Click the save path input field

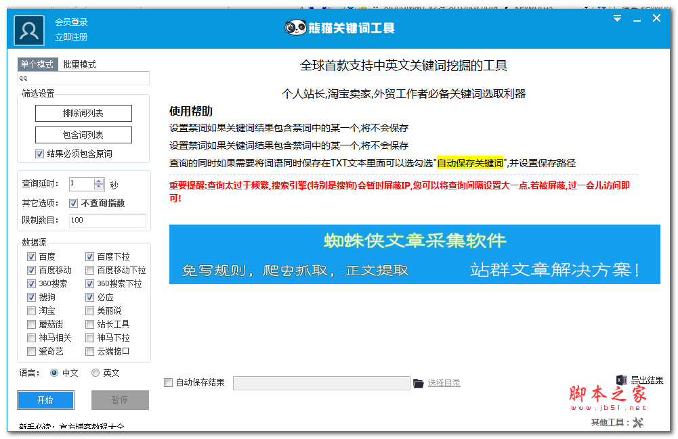pos(321,383)
